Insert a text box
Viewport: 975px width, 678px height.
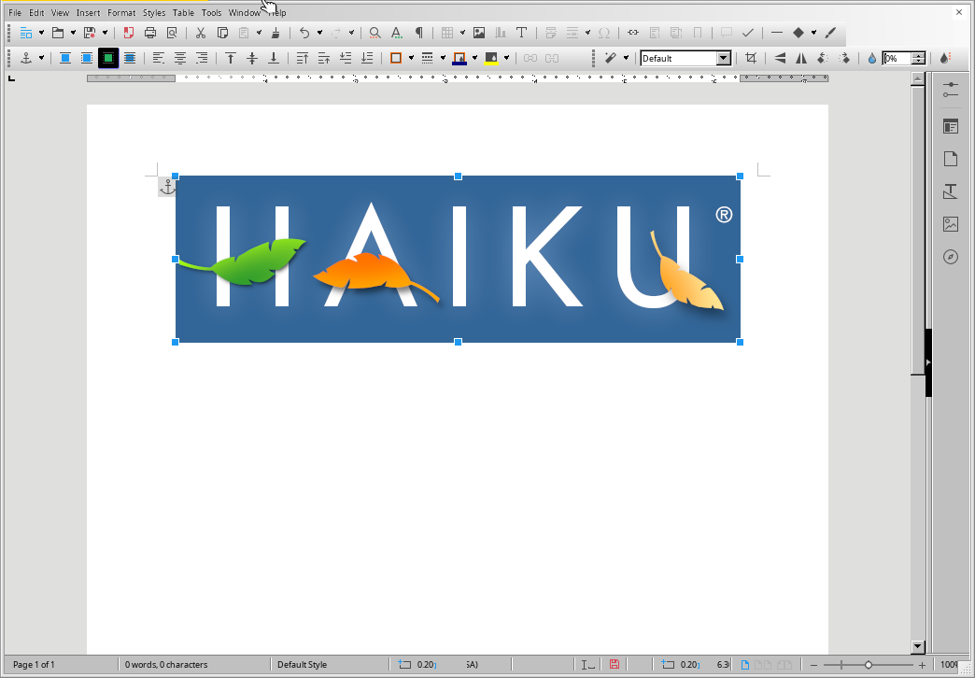(522, 33)
